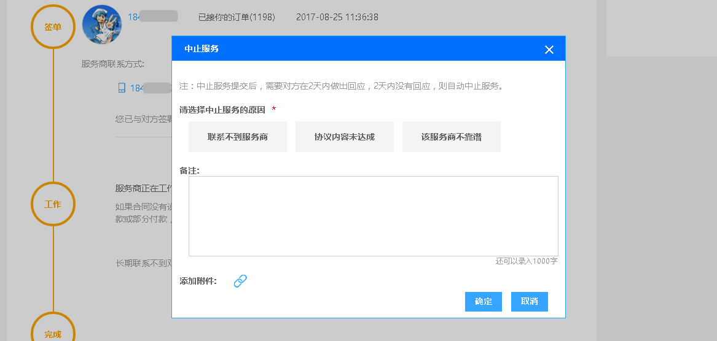The width and height of the screenshot is (717, 341).
Task: Click the order timestamp 2017-08-25 11:36:38
Action: [x=337, y=17]
